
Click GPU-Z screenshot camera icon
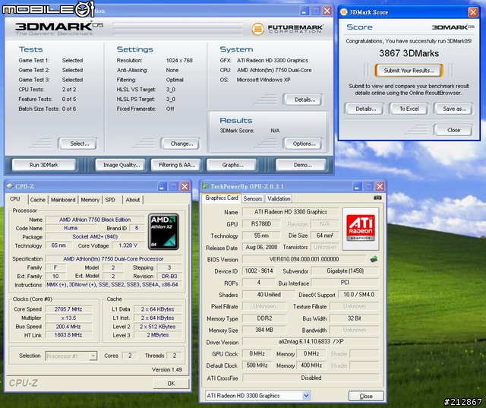377,198
